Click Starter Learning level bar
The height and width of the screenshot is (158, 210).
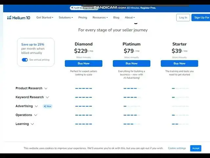(180, 124)
